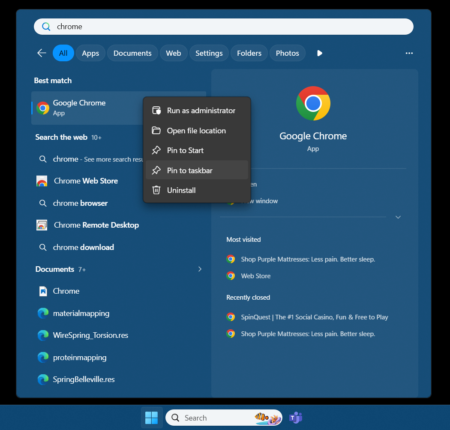The height and width of the screenshot is (430, 450).
Task: Click the folder icon beside Open file location
Action: [156, 131]
